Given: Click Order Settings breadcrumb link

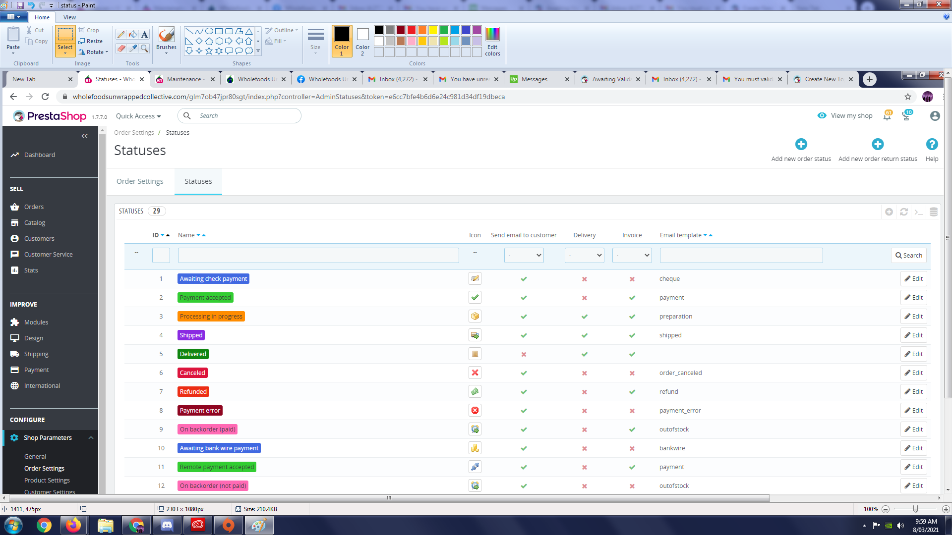Looking at the screenshot, I should [x=134, y=133].
